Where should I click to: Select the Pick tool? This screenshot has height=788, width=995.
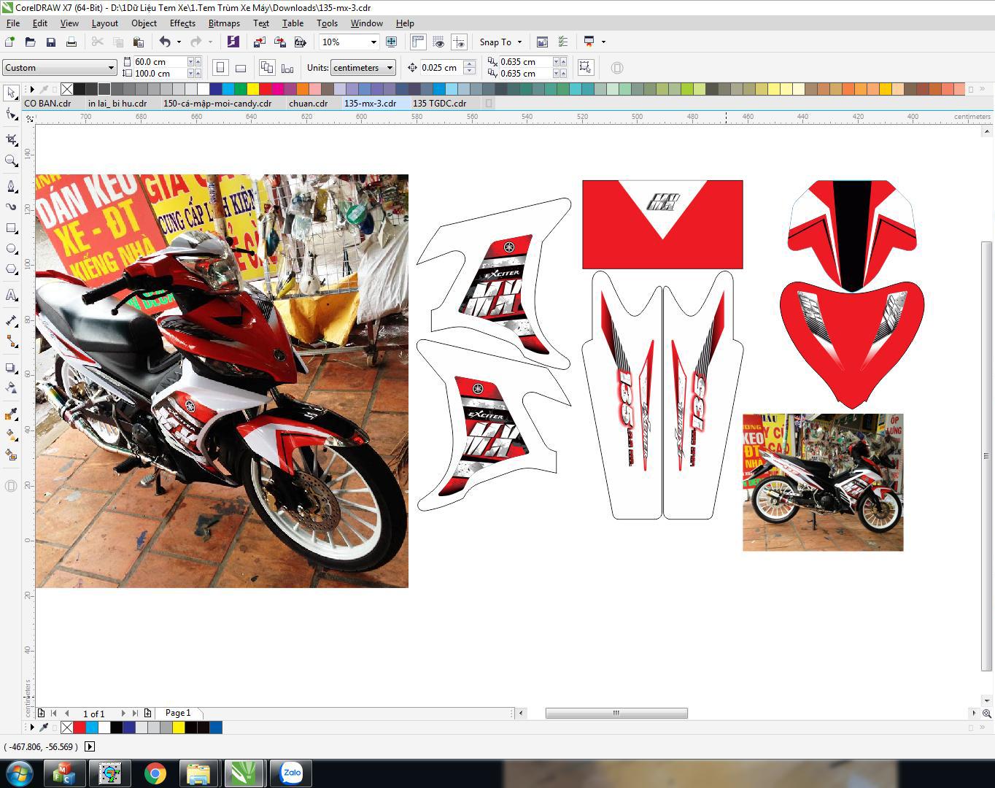pyautogui.click(x=11, y=93)
